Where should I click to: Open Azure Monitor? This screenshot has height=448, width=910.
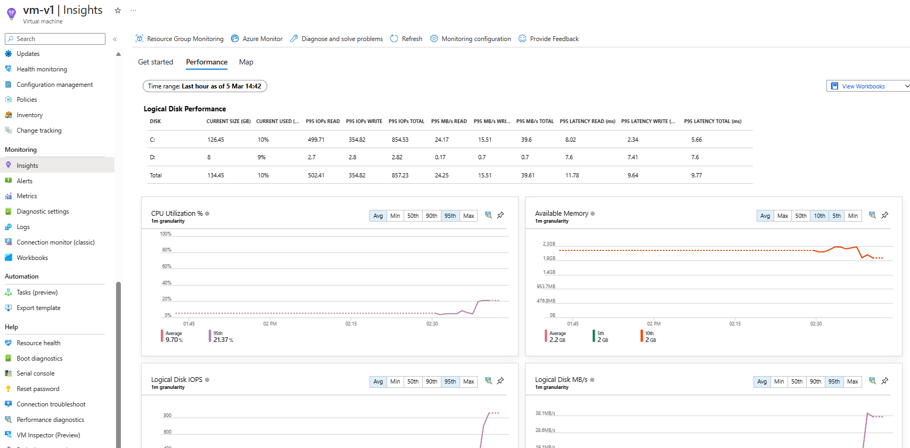[x=257, y=39]
